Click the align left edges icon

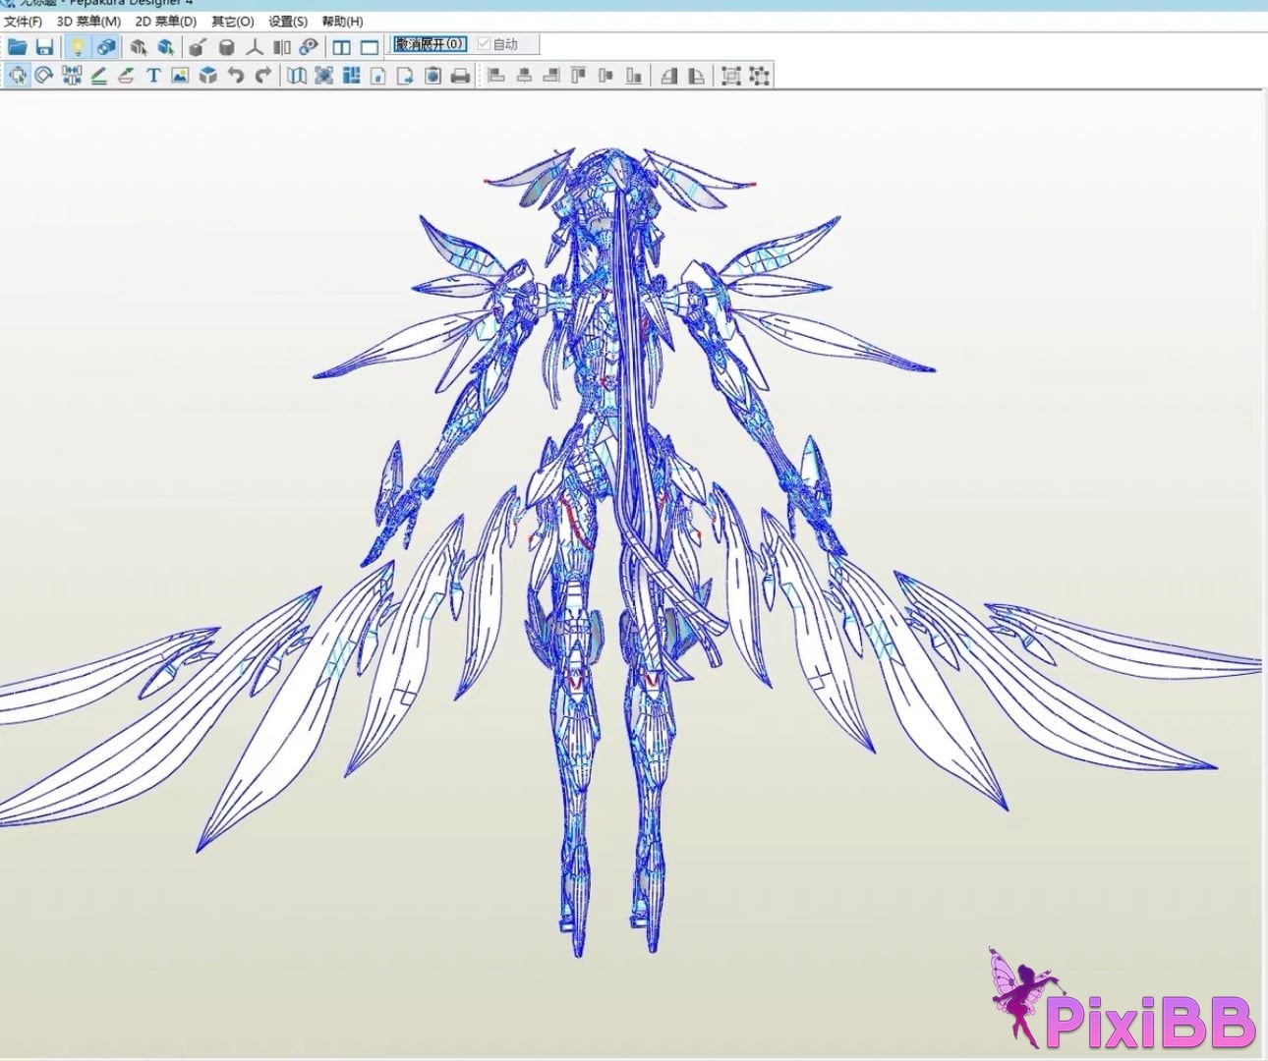point(496,76)
